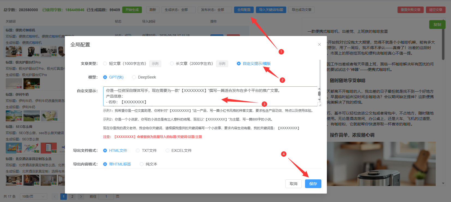Go to the previous page with the left chevron
The height and width of the screenshot is (202, 451).
(x=55, y=197)
